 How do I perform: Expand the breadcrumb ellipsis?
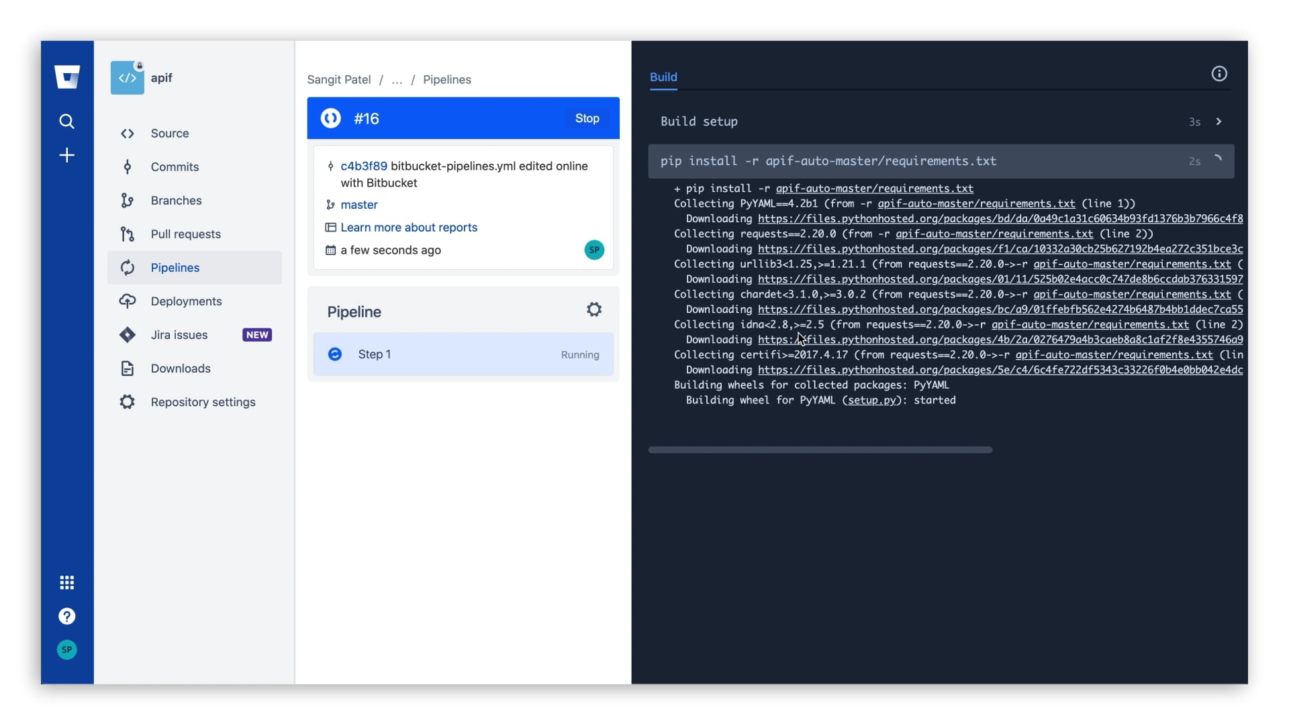(397, 80)
